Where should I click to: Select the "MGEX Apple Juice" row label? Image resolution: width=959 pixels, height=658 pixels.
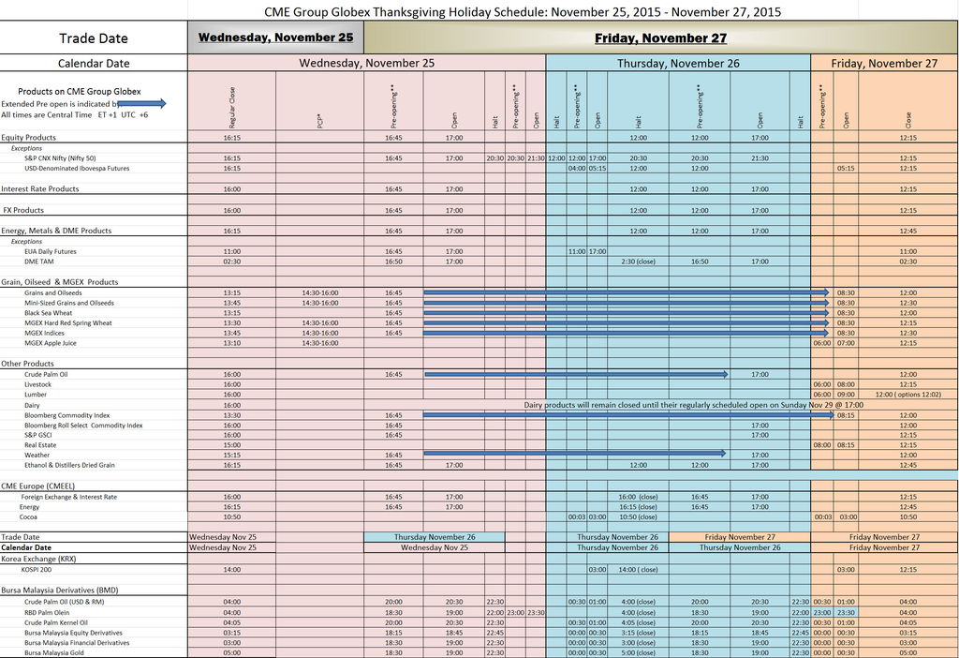tap(51, 343)
